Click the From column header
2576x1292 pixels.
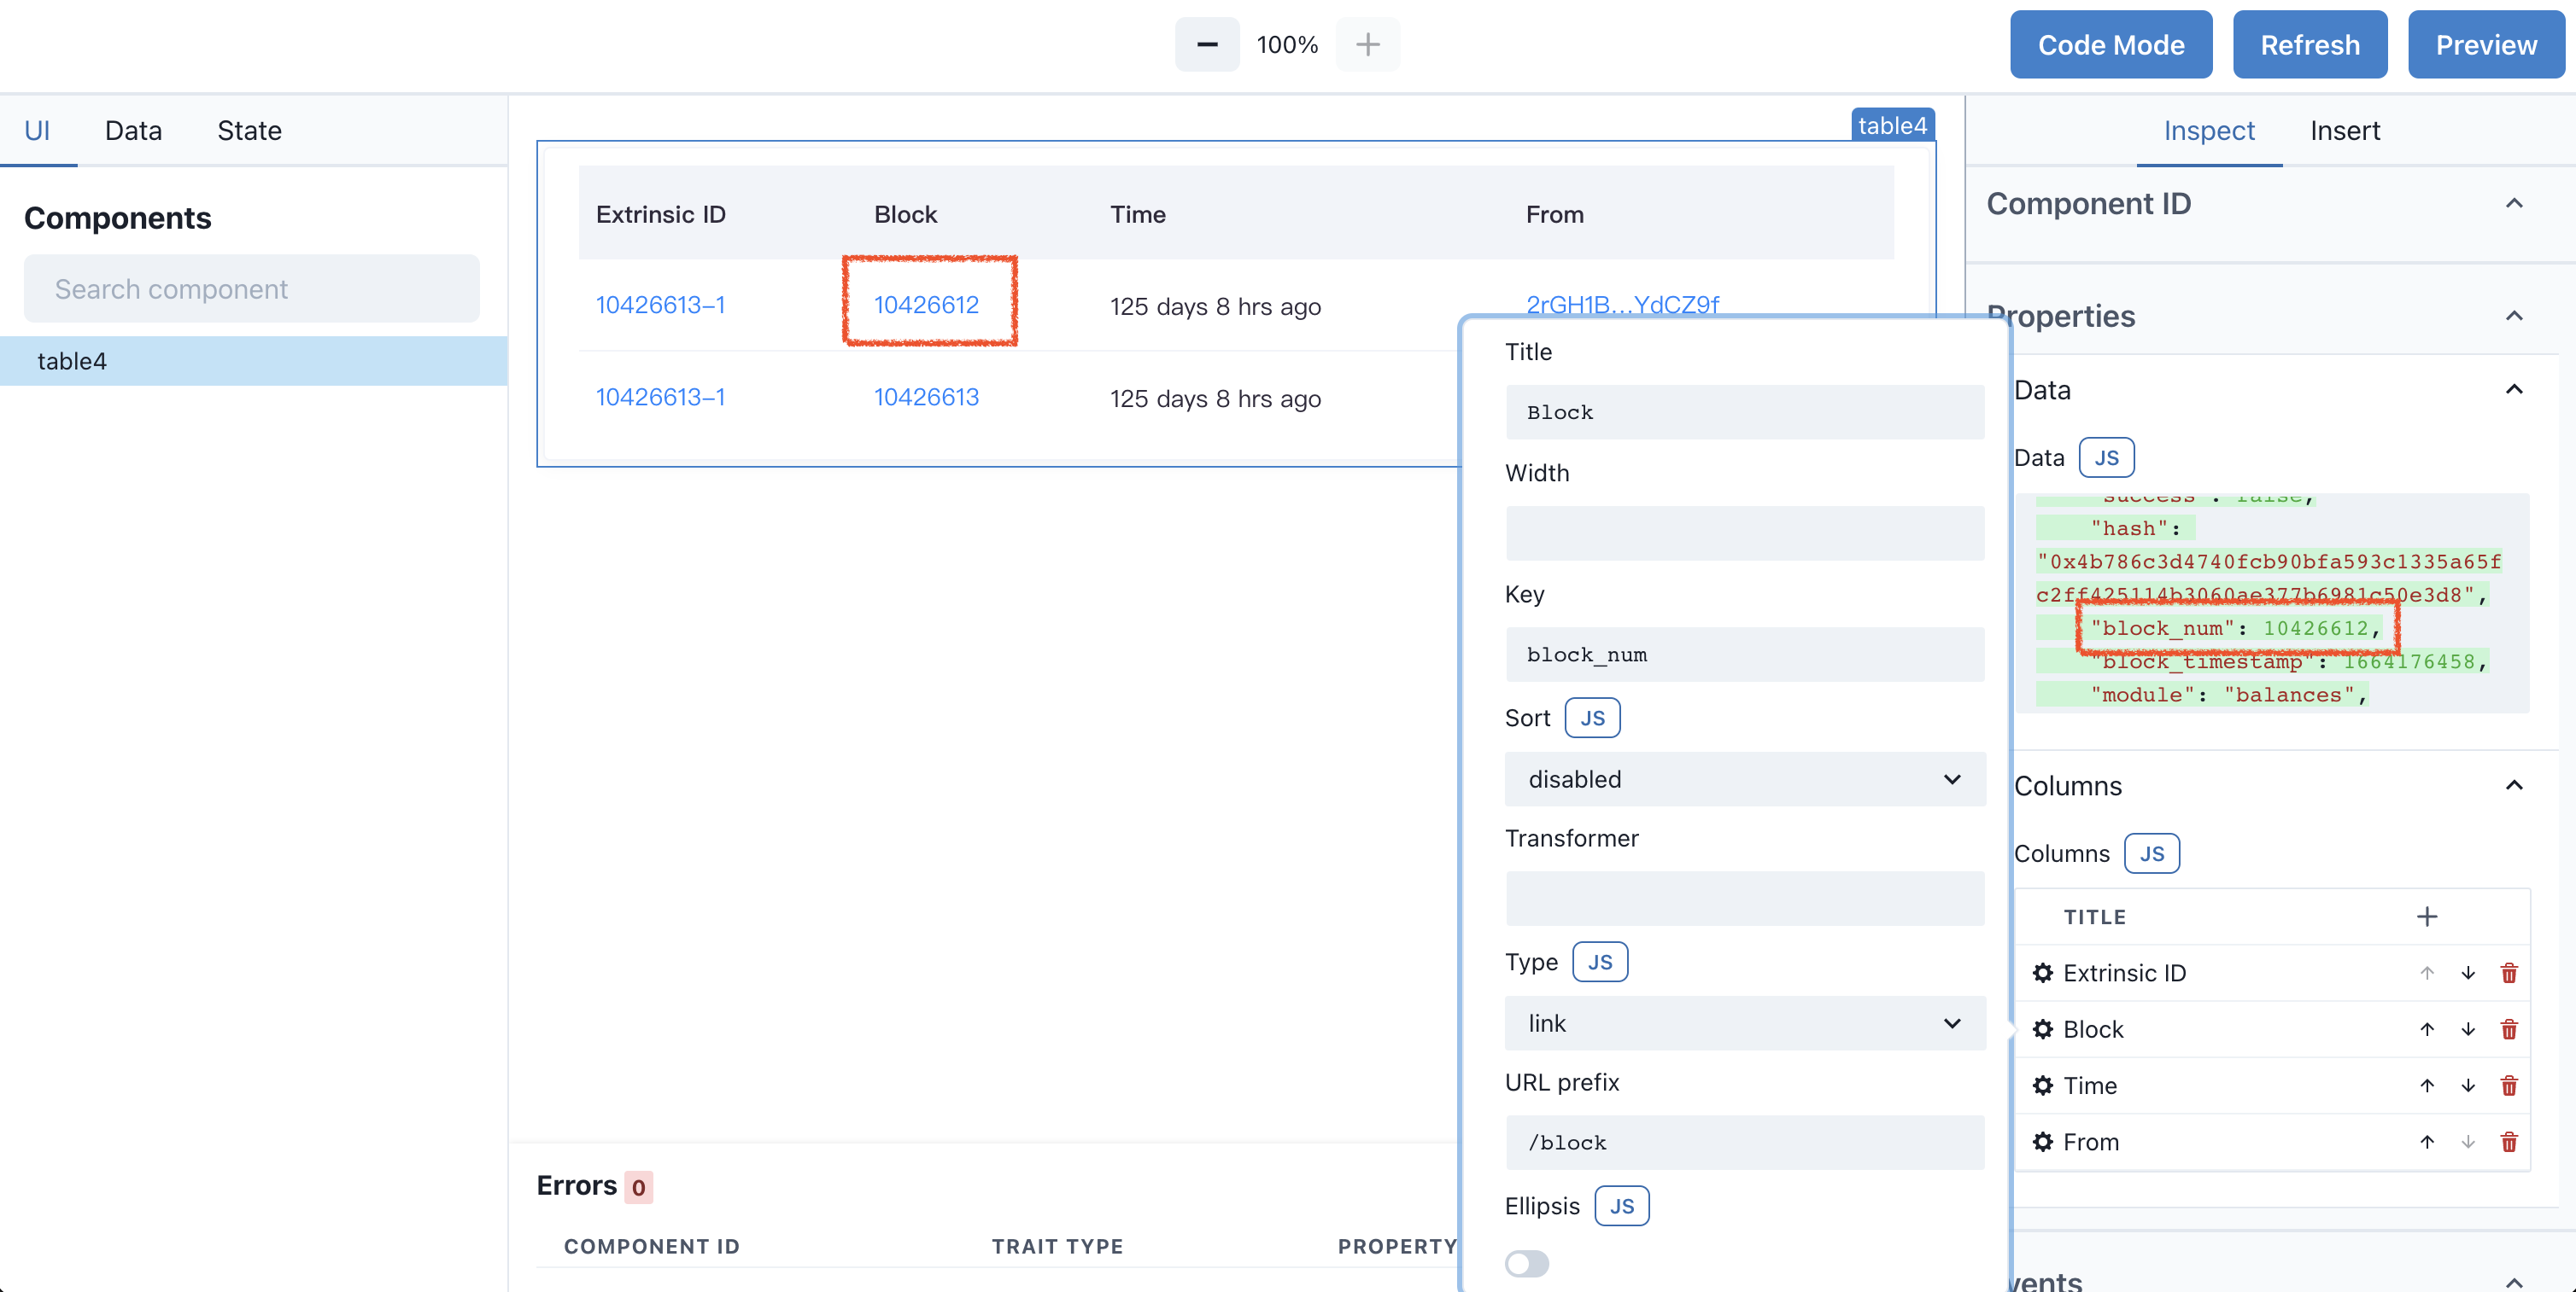[1554, 214]
